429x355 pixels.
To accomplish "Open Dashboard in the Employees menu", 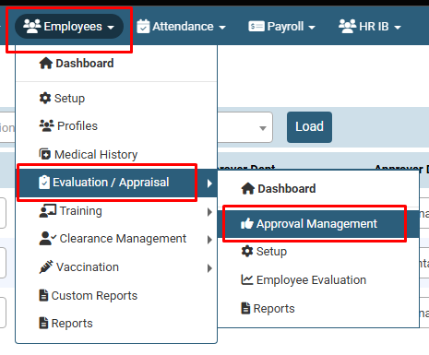I will 116,64.
